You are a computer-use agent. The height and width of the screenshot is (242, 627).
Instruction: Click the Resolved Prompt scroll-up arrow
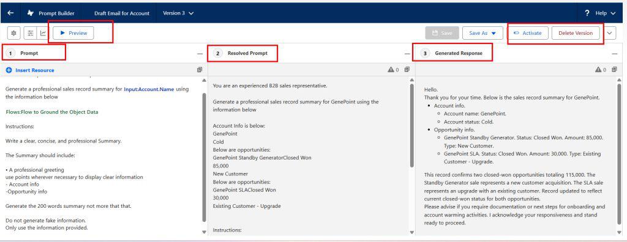point(412,80)
